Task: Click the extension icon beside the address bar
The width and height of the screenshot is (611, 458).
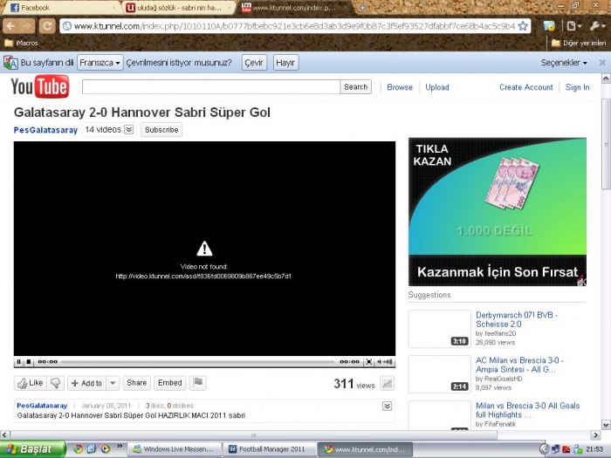Action: 549,26
